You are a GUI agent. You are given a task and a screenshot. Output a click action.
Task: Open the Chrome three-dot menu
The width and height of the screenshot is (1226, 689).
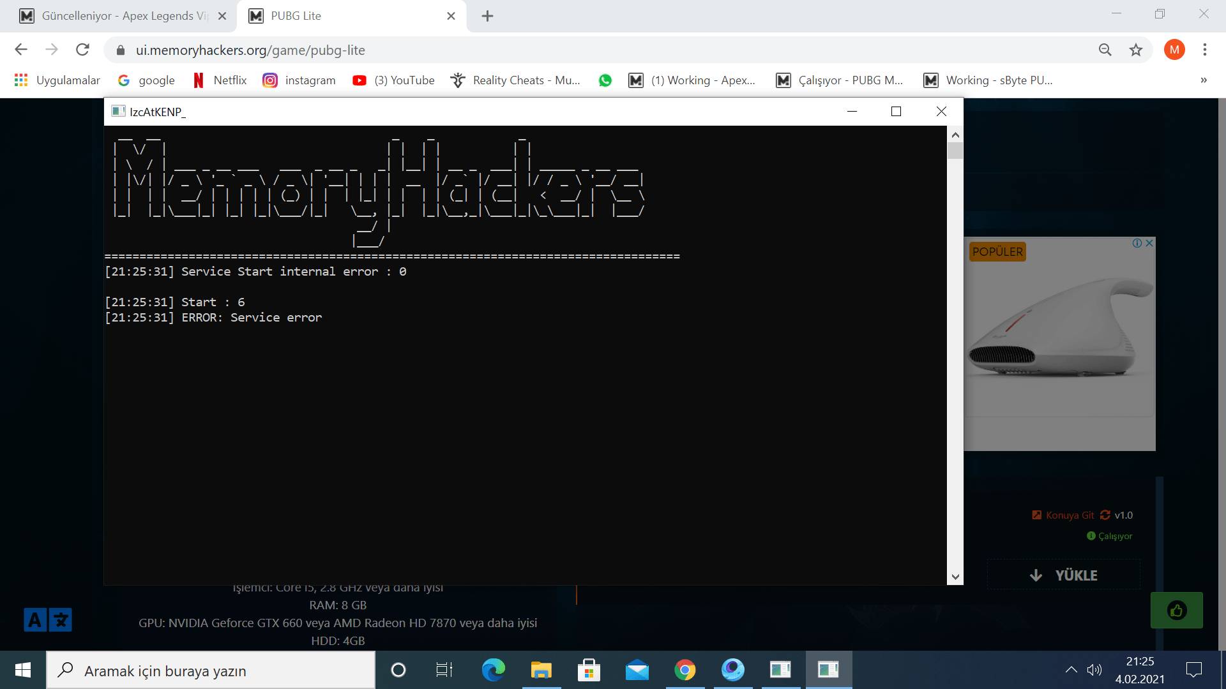coord(1205,50)
